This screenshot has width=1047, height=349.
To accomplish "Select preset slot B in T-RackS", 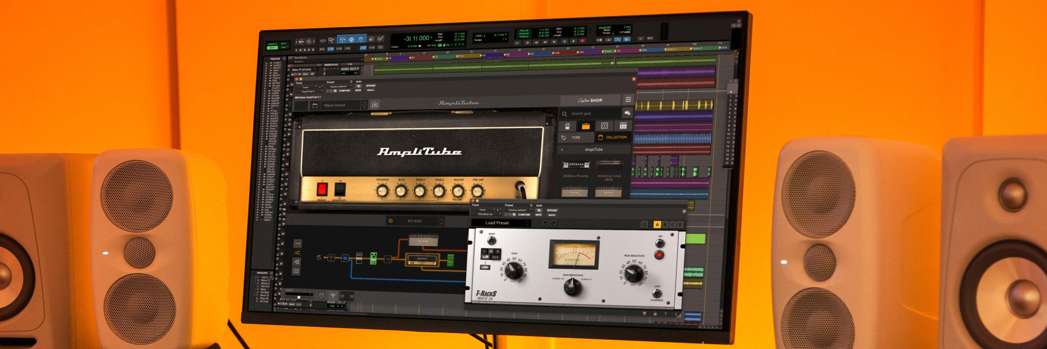I will pyautogui.click(x=665, y=225).
